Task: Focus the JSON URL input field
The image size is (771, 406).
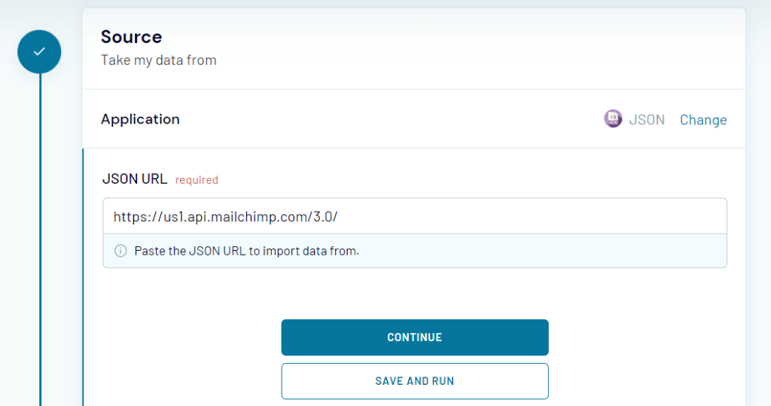Action: tap(414, 217)
